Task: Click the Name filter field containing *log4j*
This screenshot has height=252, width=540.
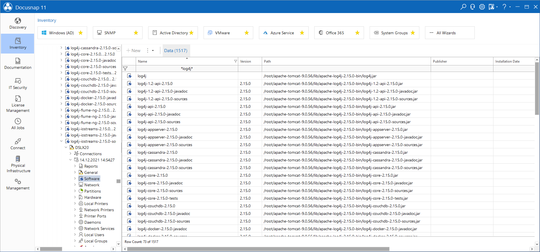Action: point(187,69)
